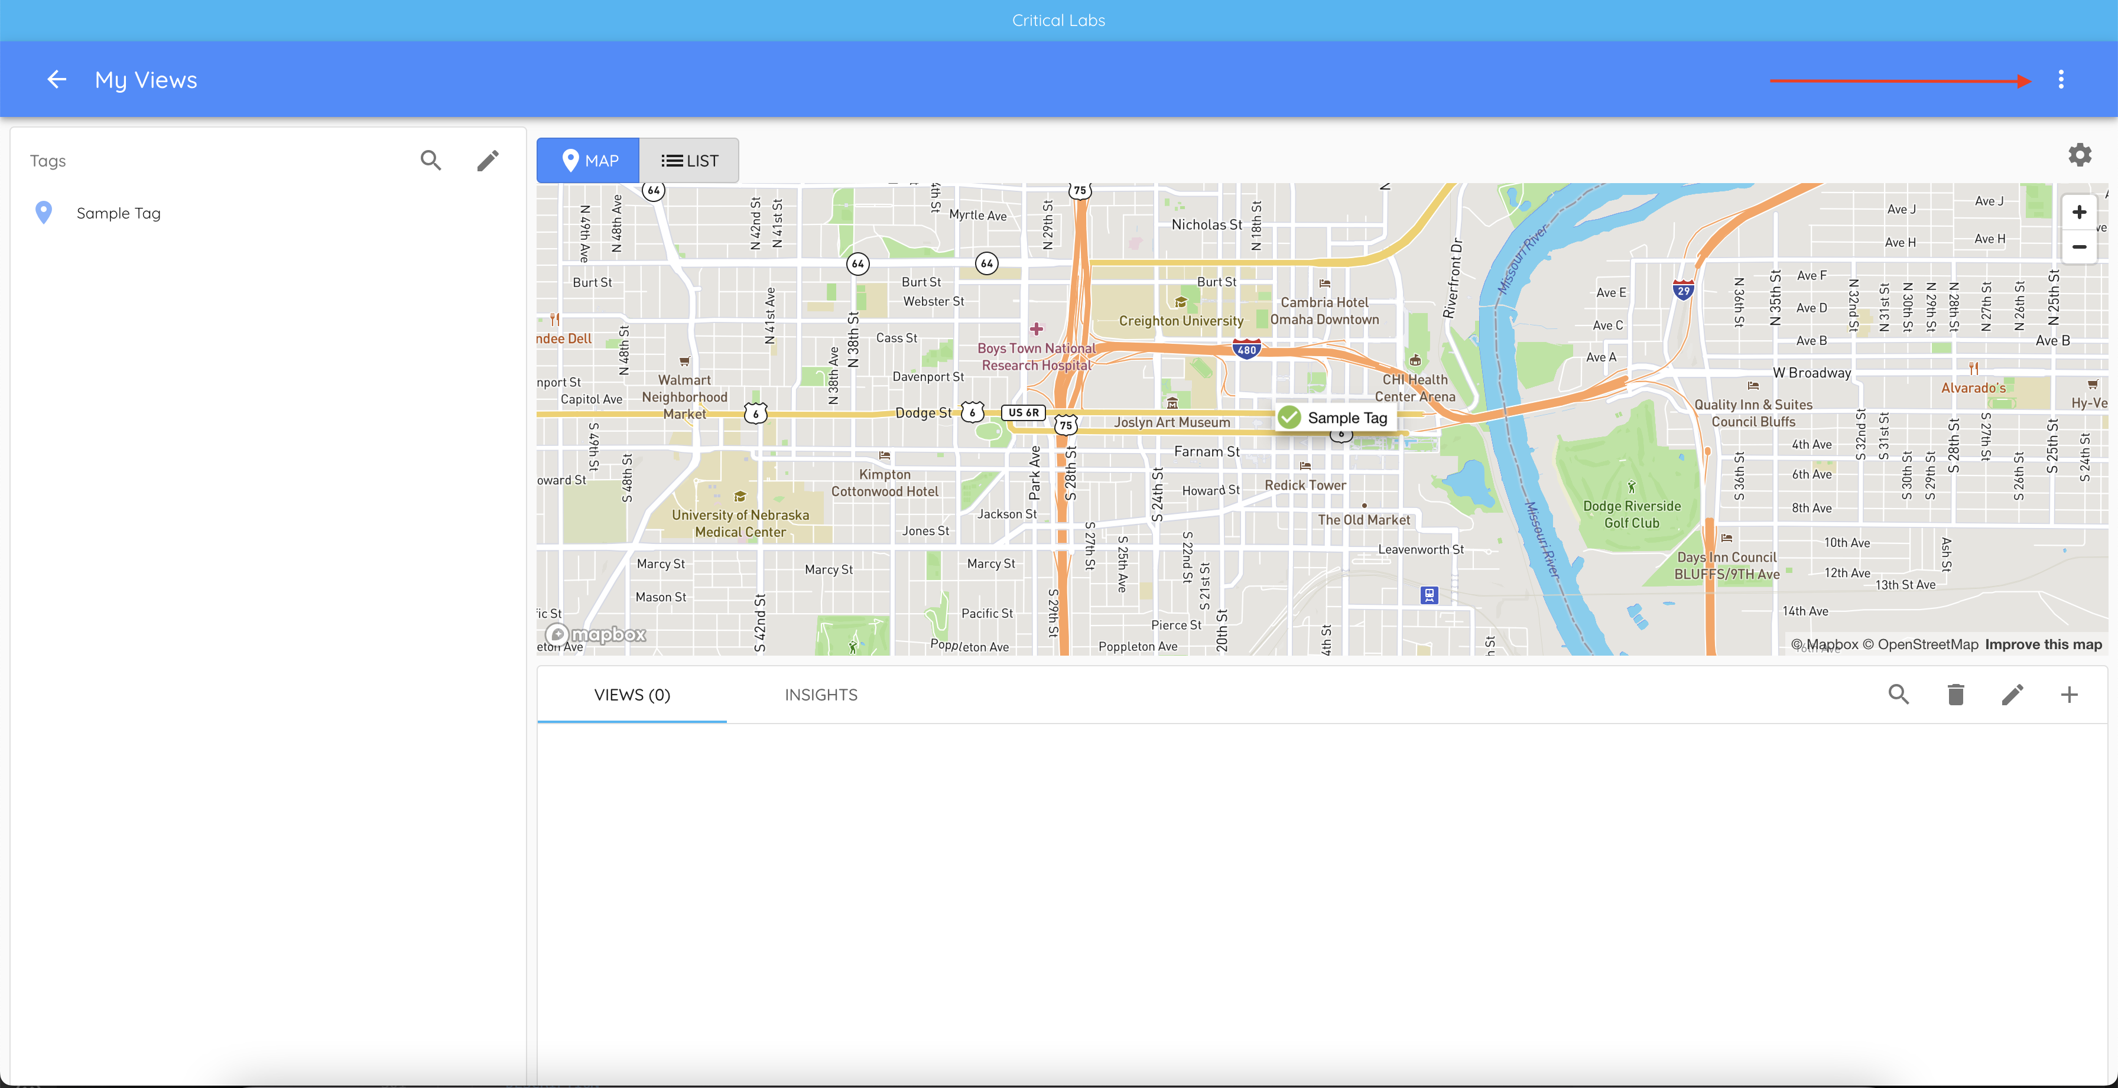
Task: Click the Tags panel heading
Action: tap(48, 161)
